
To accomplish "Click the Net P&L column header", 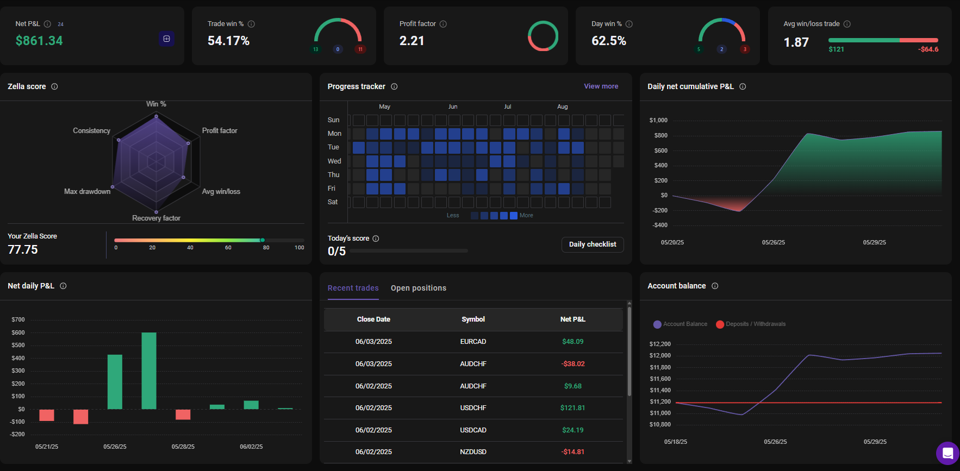I will click(572, 319).
